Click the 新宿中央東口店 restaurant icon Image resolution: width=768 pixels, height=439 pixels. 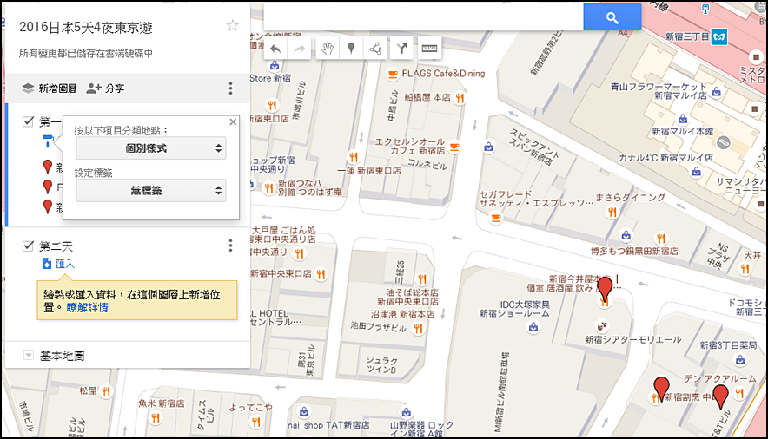point(321,274)
